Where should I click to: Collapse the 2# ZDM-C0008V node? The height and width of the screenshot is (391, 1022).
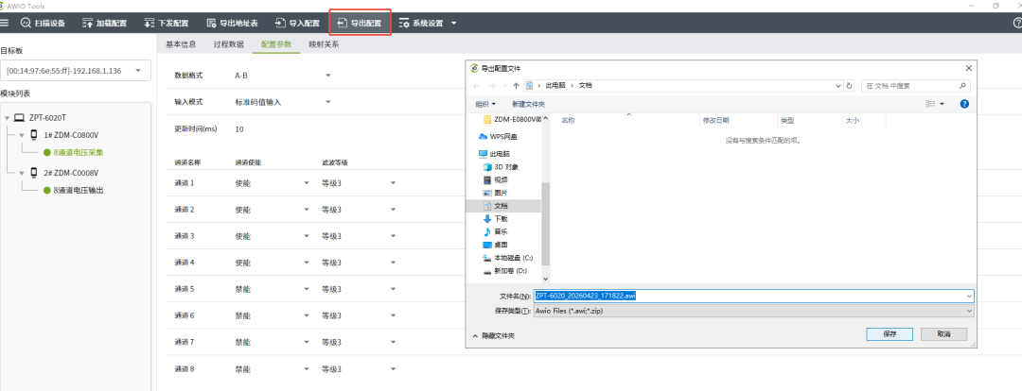click(22, 173)
